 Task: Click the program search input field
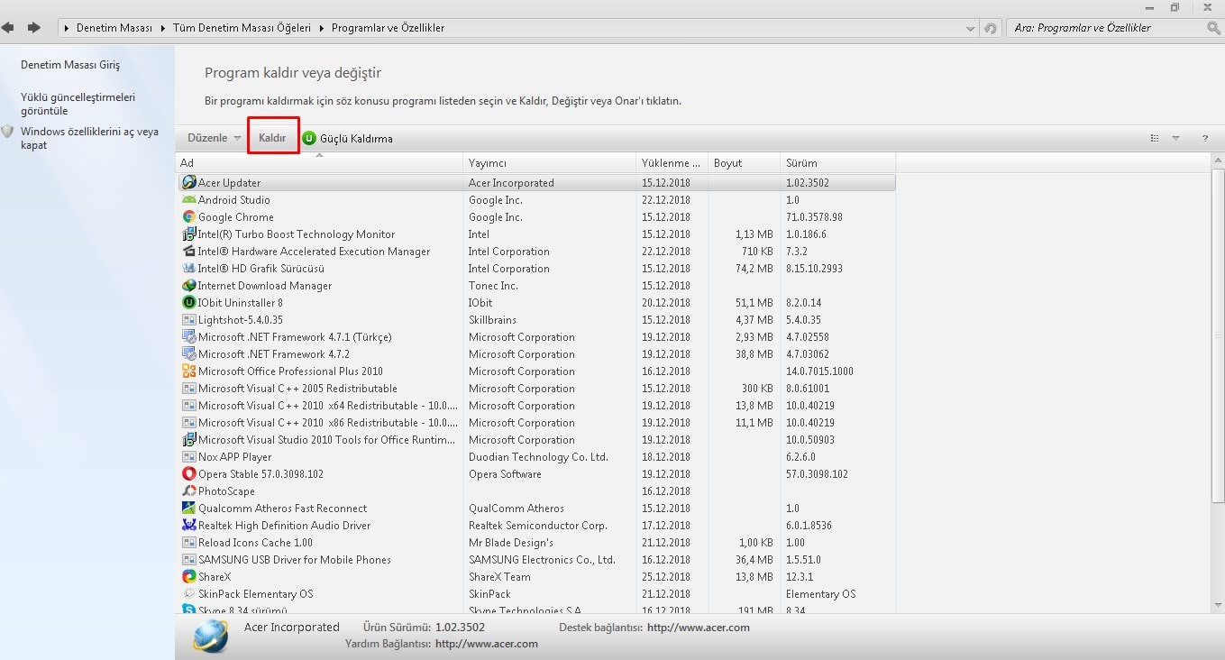click(1107, 28)
